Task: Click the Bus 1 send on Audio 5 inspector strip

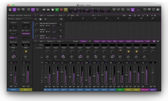Action: 12,38
